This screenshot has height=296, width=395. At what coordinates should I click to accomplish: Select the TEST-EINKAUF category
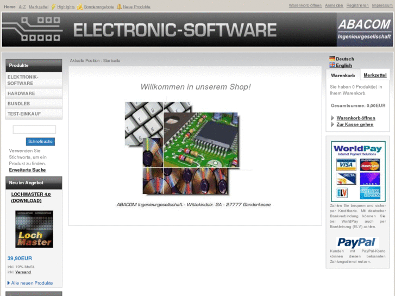pyautogui.click(x=34, y=114)
